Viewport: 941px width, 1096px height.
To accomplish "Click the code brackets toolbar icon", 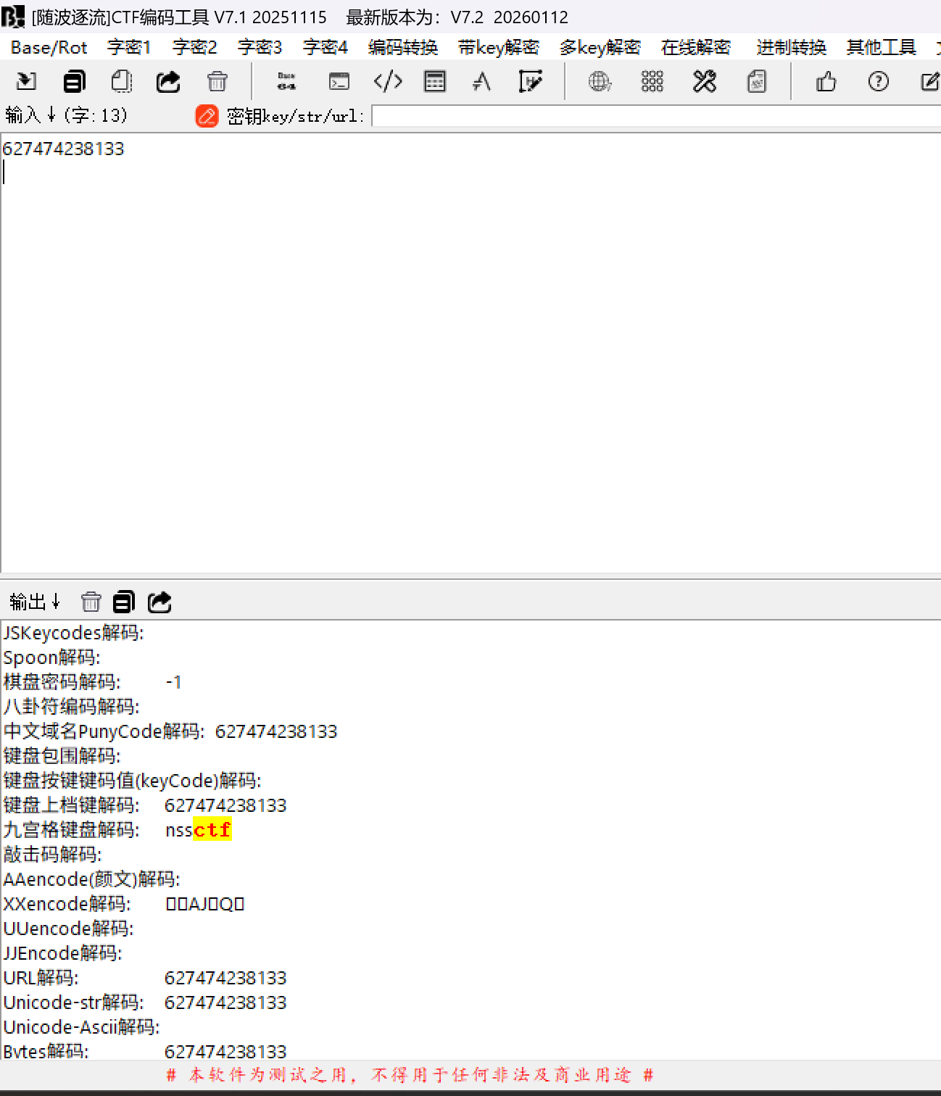I will 388,81.
